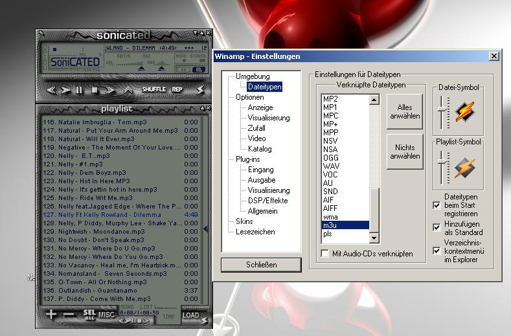Viewport: 511px width, 336px height.
Task: Click the Winamp Datei-Symbol icon preview
Action: click(465, 111)
